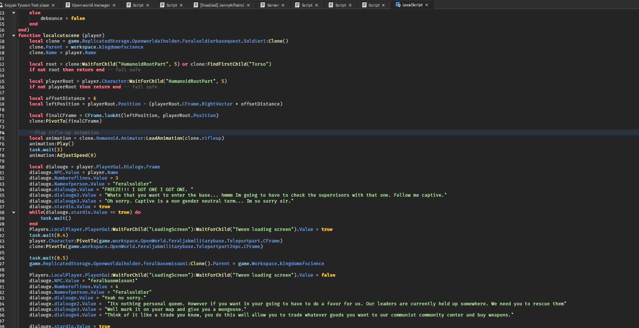Click the 'dialouge.Numberoflines.Value = 3' line
Image resolution: width=639 pixels, height=328 pixels.
(74, 178)
